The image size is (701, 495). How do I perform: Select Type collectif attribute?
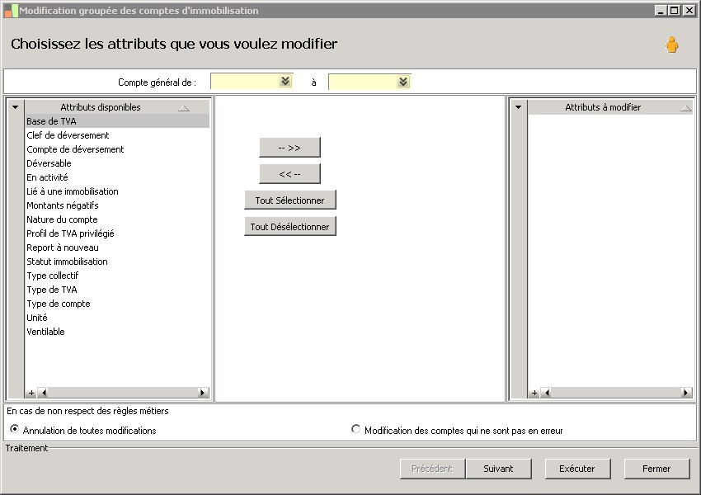(117, 276)
